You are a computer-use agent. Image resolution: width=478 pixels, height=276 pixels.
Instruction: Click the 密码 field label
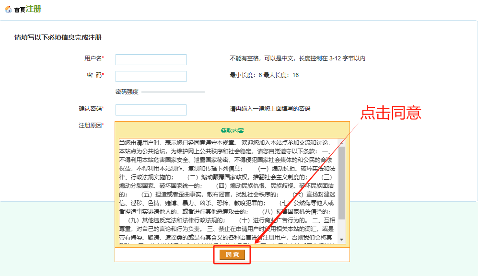click(x=94, y=75)
